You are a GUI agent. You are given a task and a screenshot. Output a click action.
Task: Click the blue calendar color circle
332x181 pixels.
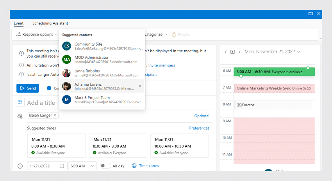click(x=49, y=88)
